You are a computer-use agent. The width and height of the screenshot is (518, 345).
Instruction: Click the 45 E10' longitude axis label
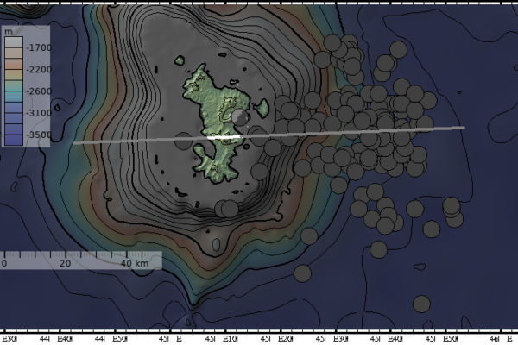point(222,339)
